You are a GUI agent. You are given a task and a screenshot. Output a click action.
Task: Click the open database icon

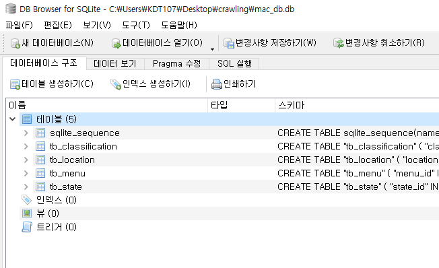pyautogui.click(x=116, y=43)
